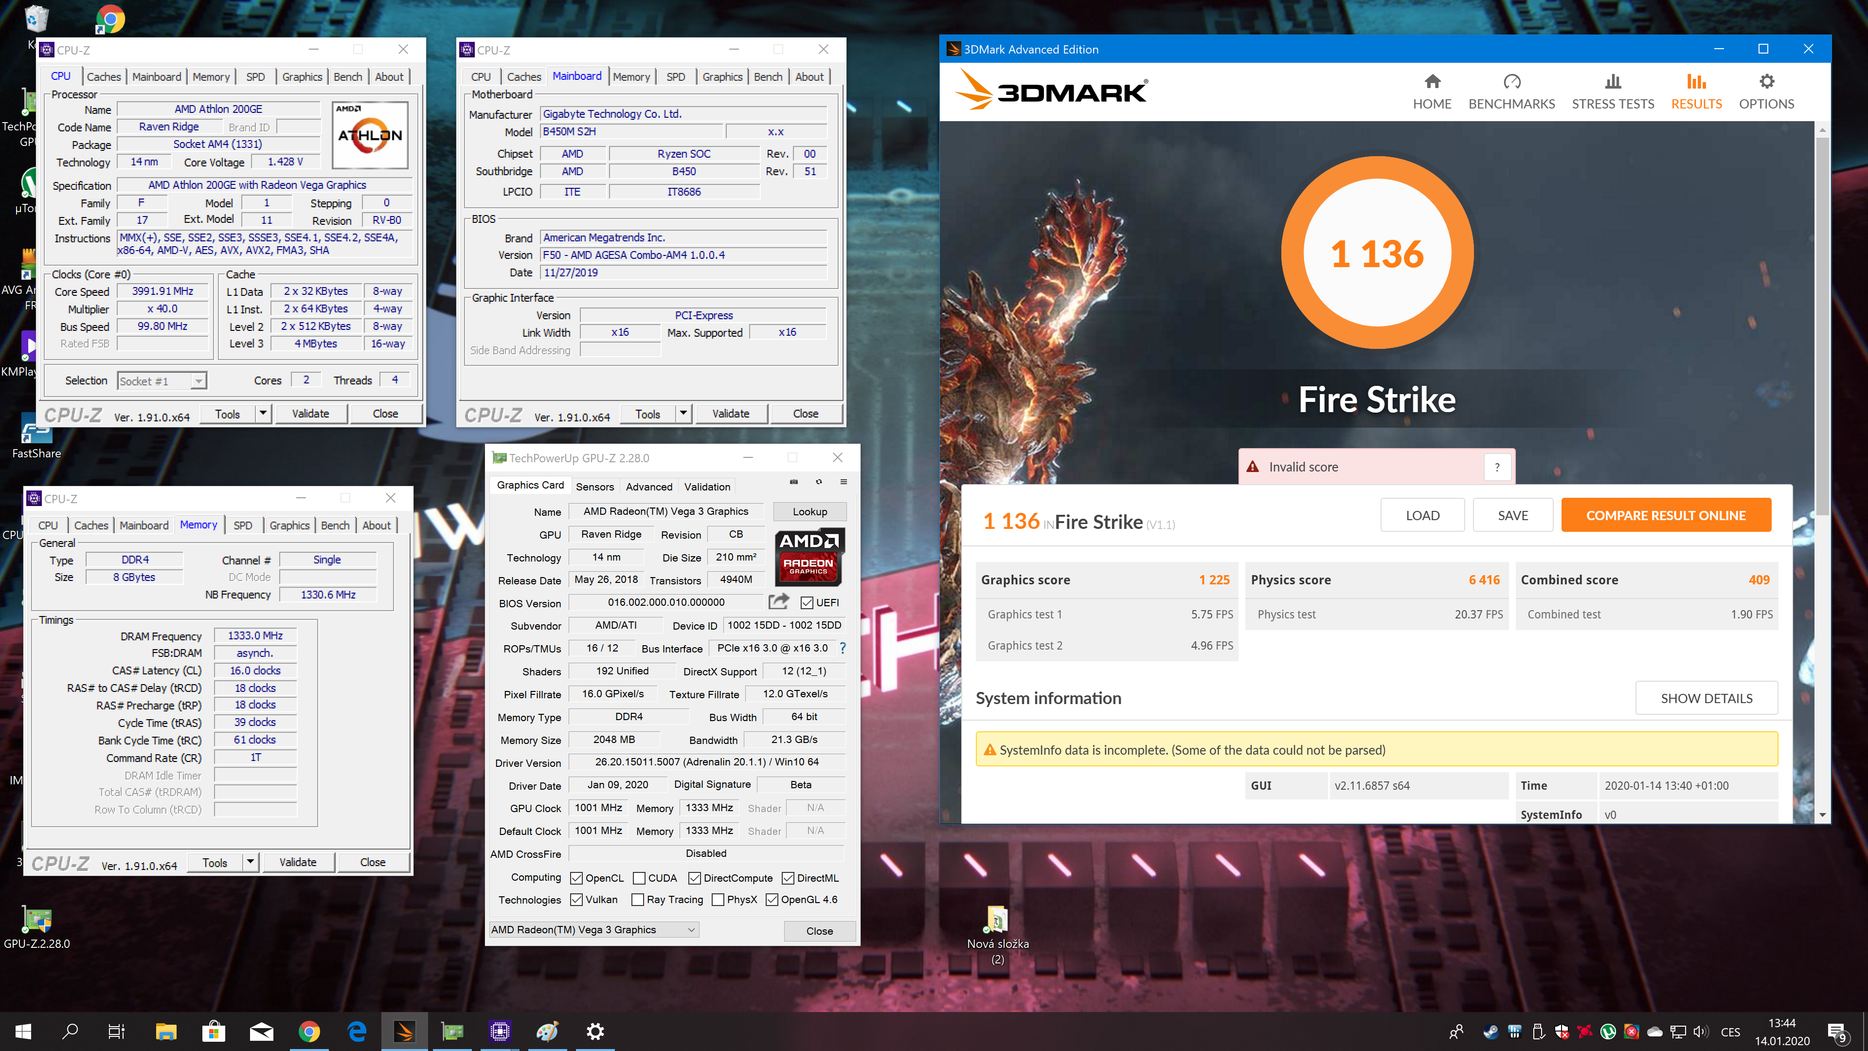Screen dimensions: 1868x1051
Task: Switch to 3DMark taskbar icon
Action: click(x=404, y=1031)
